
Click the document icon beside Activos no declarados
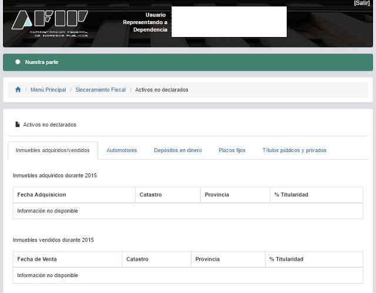pyautogui.click(x=18, y=124)
